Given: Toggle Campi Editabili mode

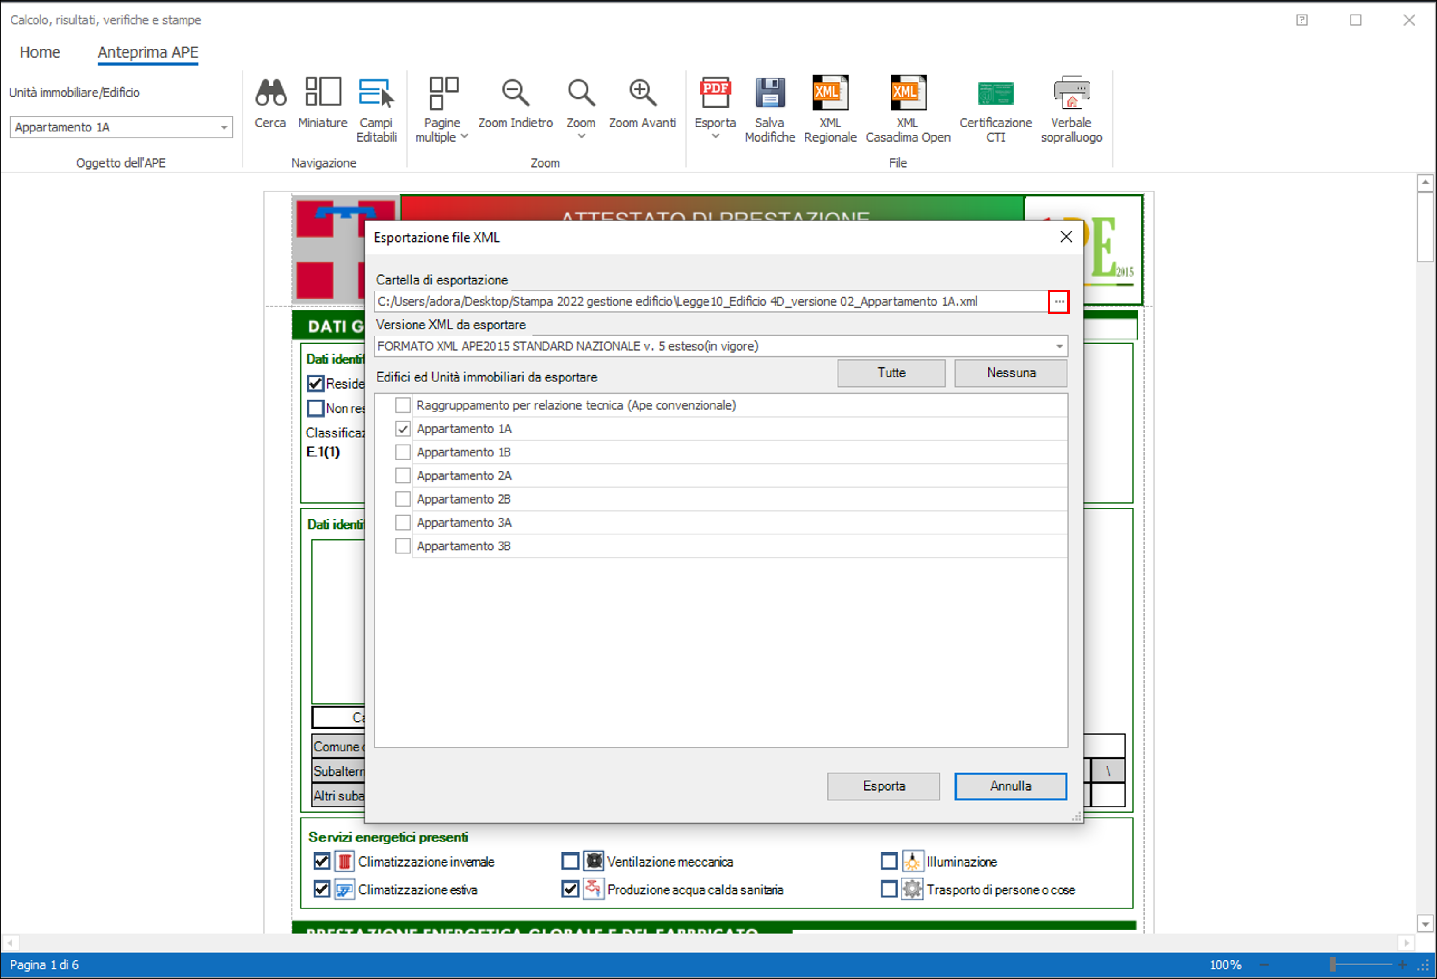Looking at the screenshot, I should 376,93.
